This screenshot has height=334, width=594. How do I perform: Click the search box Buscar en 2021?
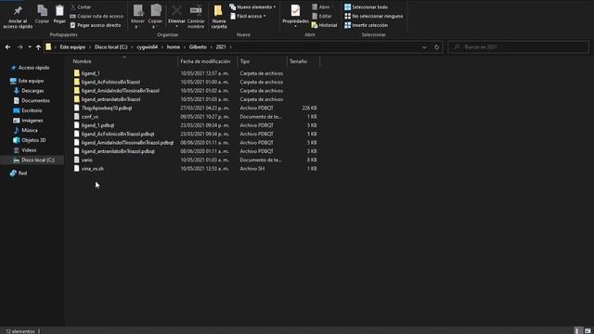point(518,47)
